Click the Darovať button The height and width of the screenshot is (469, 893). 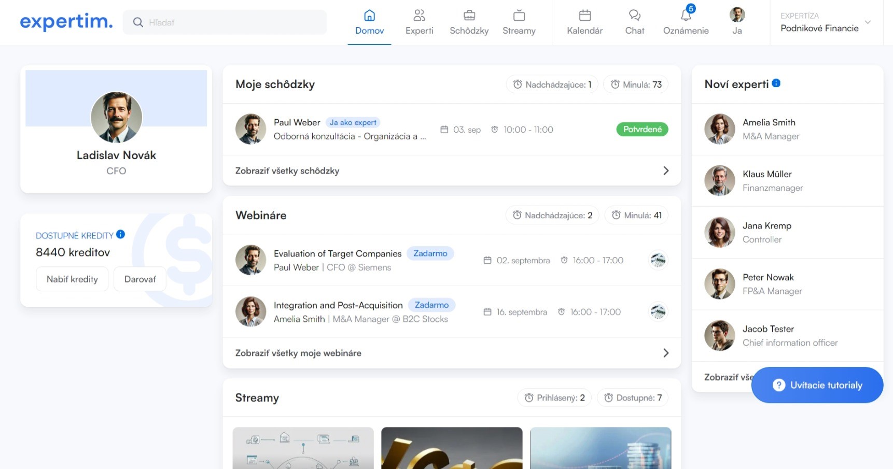pos(140,279)
